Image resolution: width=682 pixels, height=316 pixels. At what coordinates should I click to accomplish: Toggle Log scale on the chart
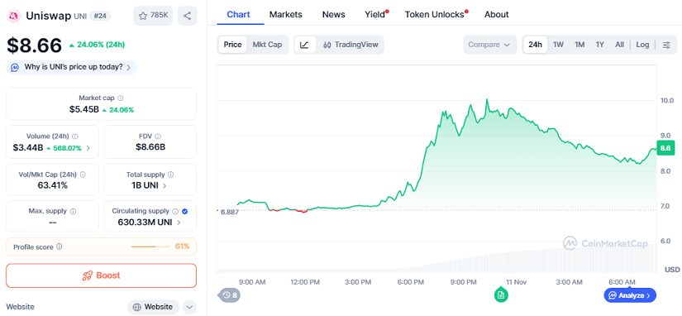coord(642,45)
